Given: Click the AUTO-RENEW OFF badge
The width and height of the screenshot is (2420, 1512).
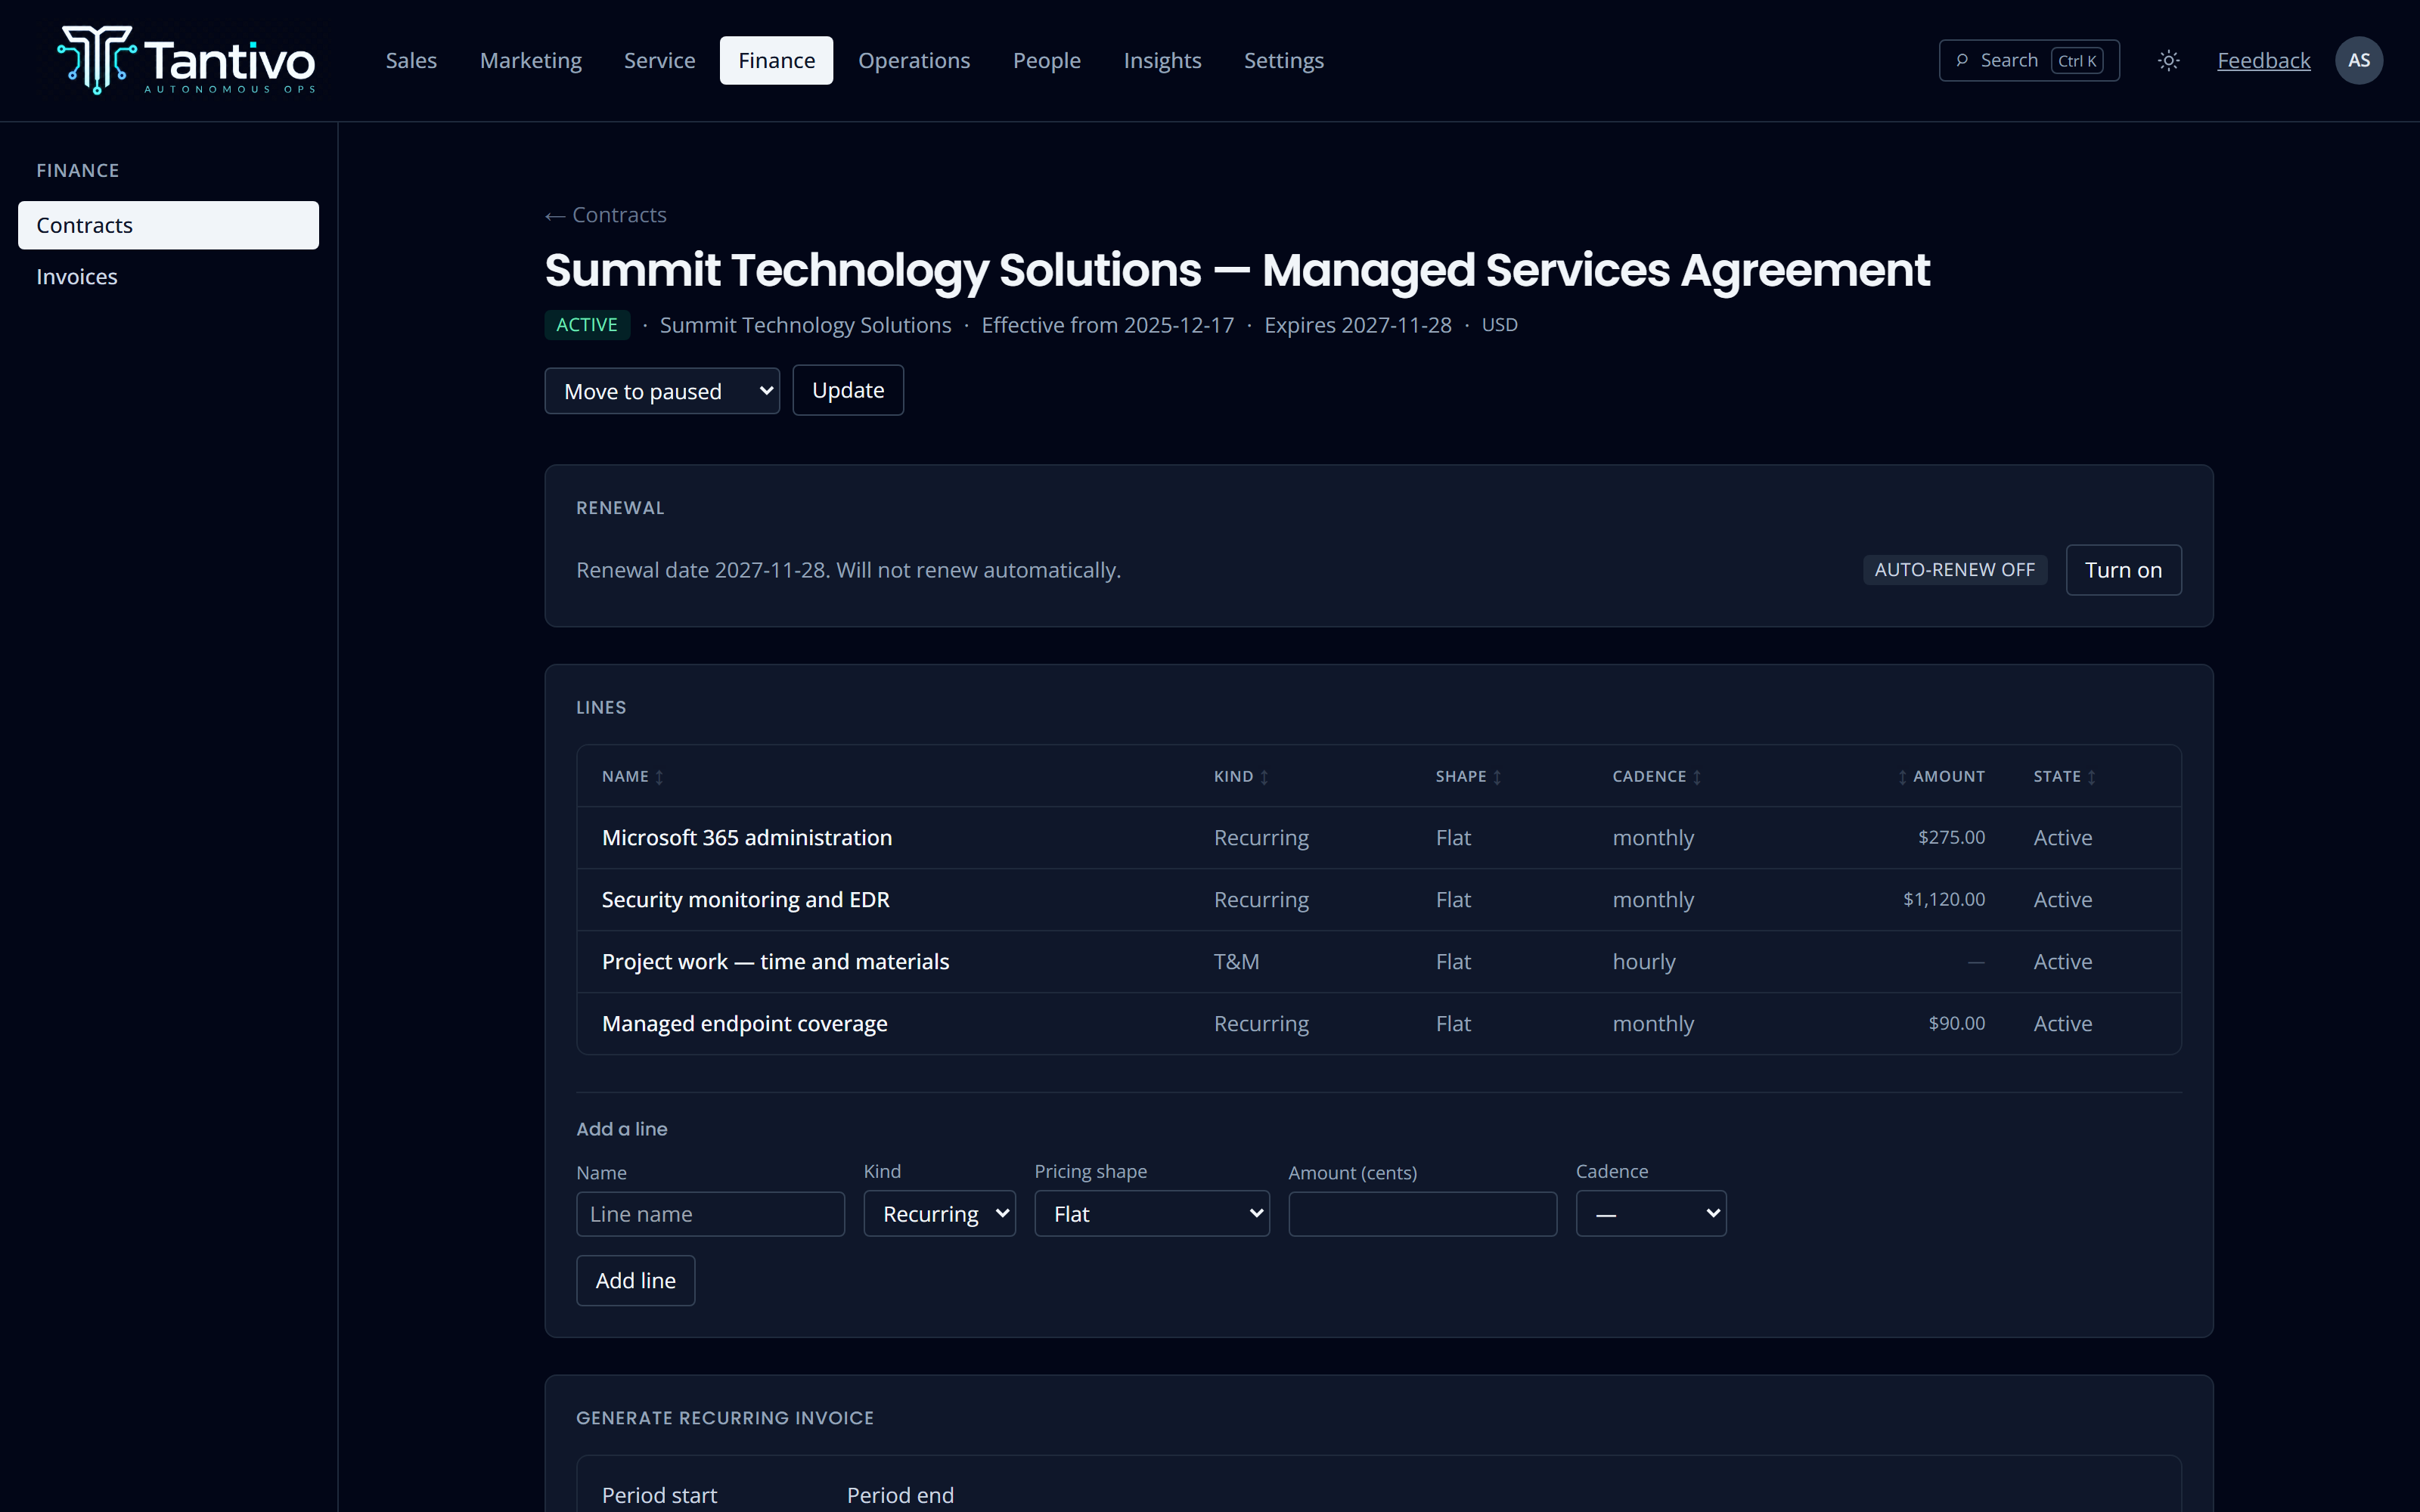Looking at the screenshot, I should pos(1954,570).
